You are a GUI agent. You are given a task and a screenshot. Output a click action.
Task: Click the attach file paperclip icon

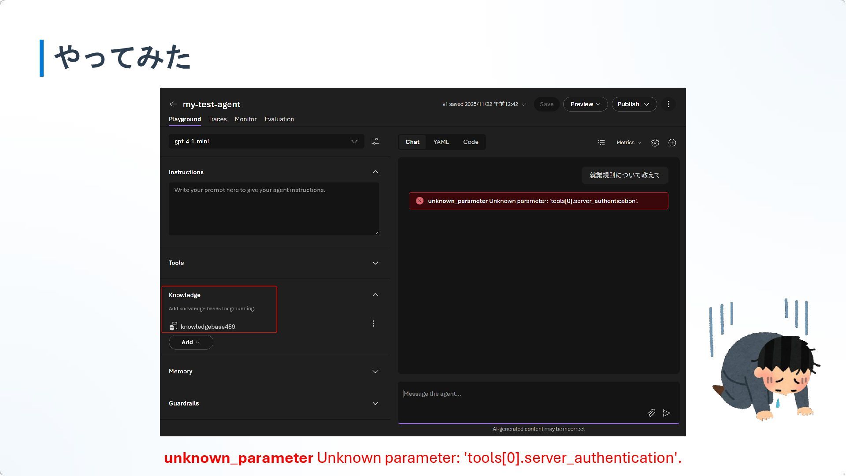(651, 413)
